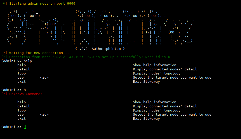Click '<id>' argument in the second help listing
The image size is (241, 139).
pos(44,115)
